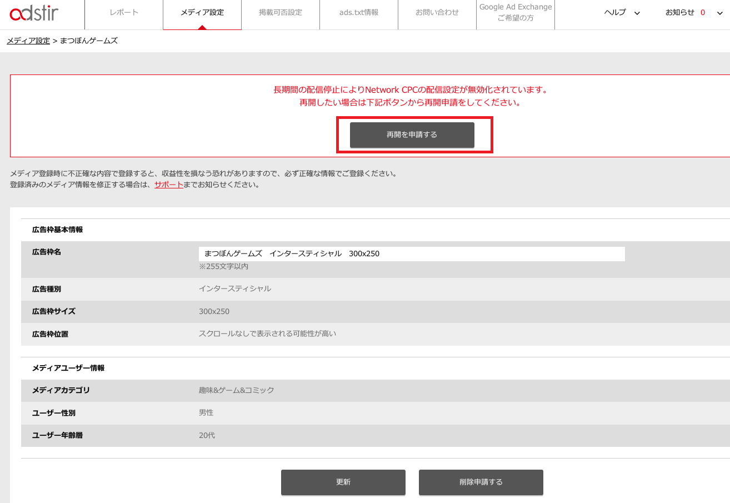Click the 削除申請する button

point(481,482)
